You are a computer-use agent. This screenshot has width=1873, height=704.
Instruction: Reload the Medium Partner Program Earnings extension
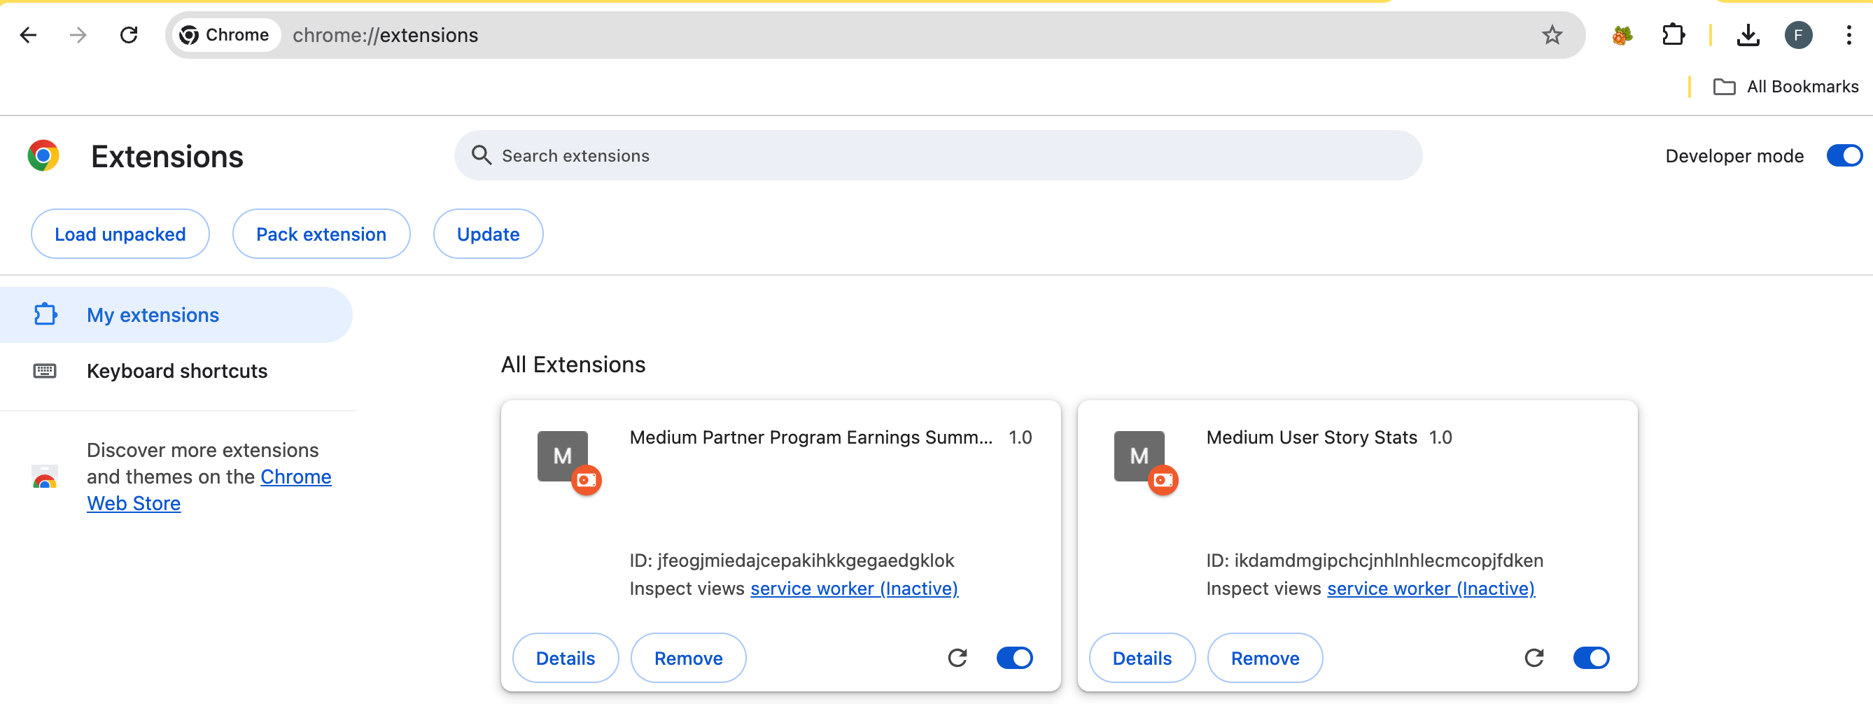click(957, 657)
